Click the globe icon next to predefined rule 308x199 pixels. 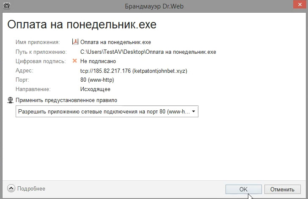pos(10,100)
